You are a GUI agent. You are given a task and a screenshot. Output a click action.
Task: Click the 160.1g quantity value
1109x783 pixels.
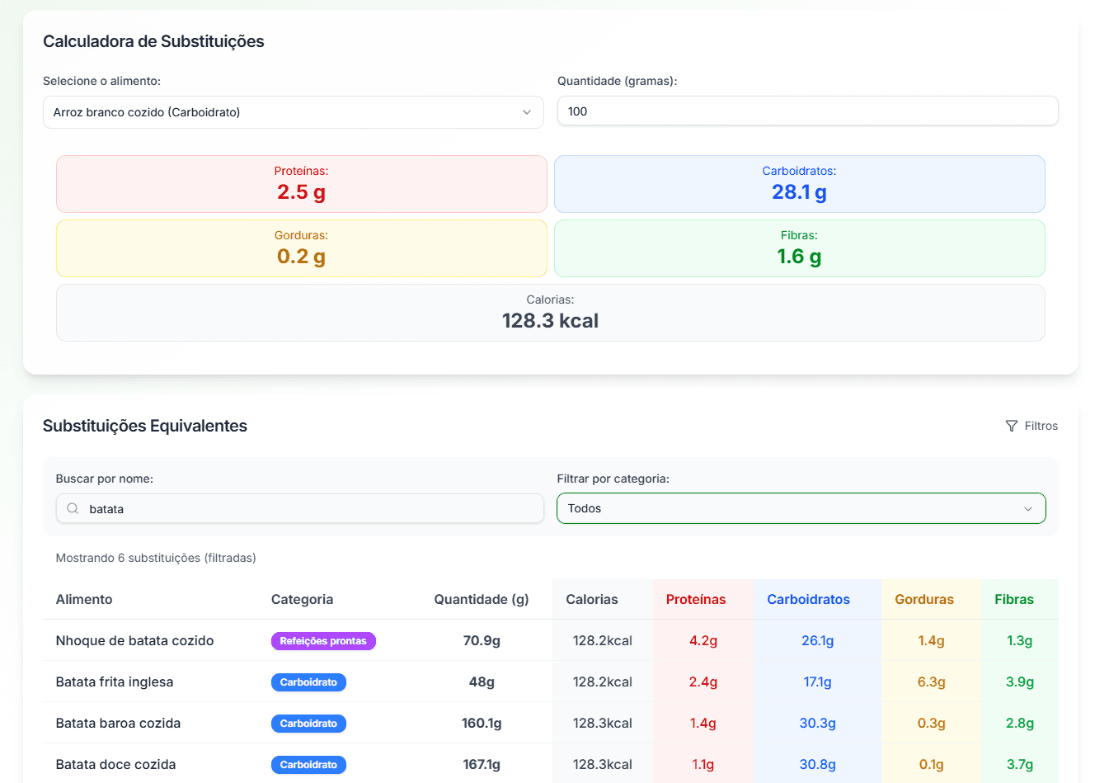point(482,723)
